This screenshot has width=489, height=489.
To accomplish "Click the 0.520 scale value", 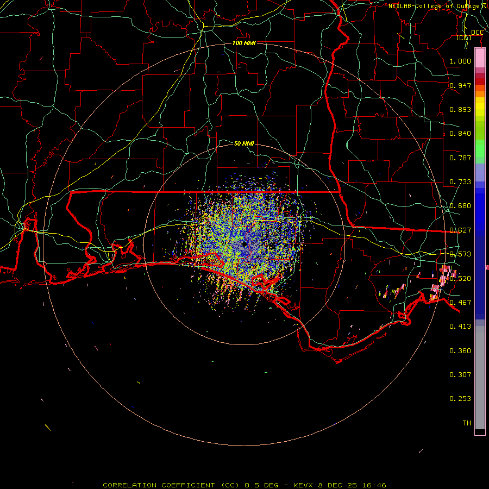I will click(x=460, y=279).
